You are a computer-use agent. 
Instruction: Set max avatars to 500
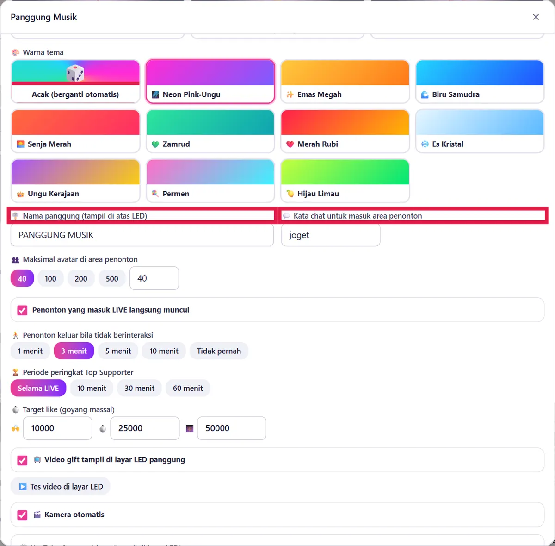coord(112,278)
